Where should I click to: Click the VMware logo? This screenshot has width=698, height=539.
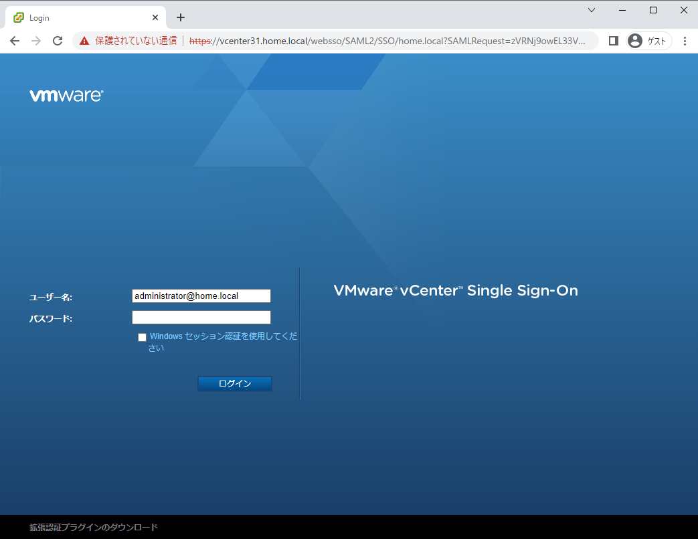click(66, 96)
